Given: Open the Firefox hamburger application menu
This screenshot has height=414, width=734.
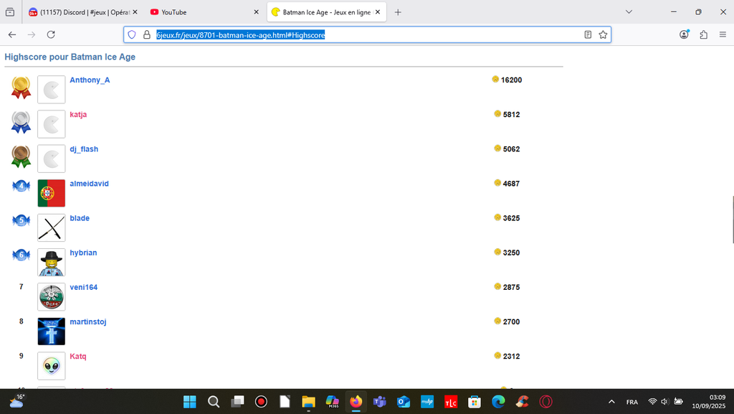Looking at the screenshot, I should point(723,34).
